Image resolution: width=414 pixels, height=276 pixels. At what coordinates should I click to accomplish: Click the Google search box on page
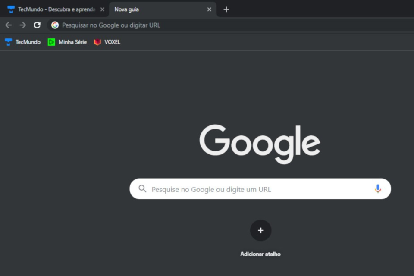pos(259,189)
